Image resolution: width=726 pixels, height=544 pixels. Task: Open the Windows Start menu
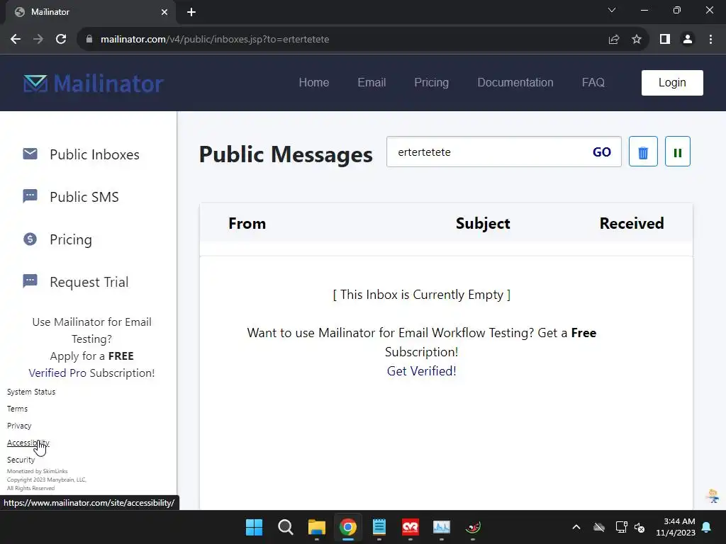click(254, 527)
